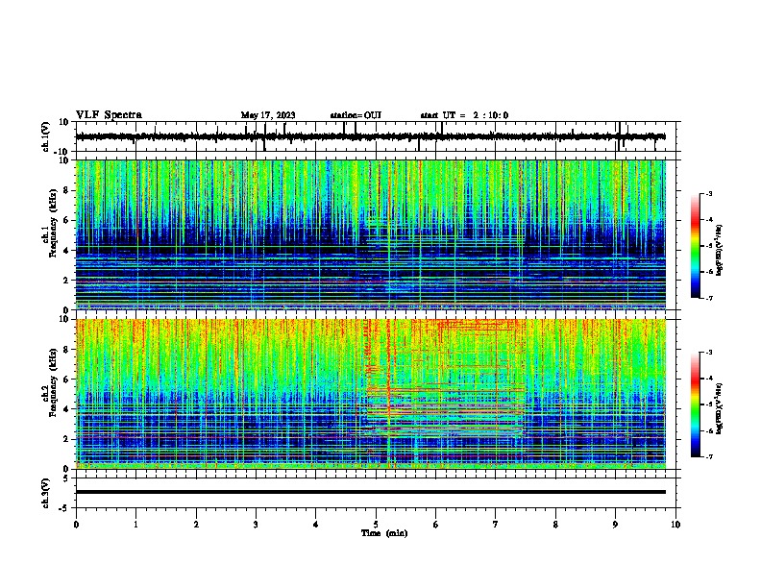
Task: Click the "8" frequency tick of ch.1 spectrogram
Action: click(66, 190)
